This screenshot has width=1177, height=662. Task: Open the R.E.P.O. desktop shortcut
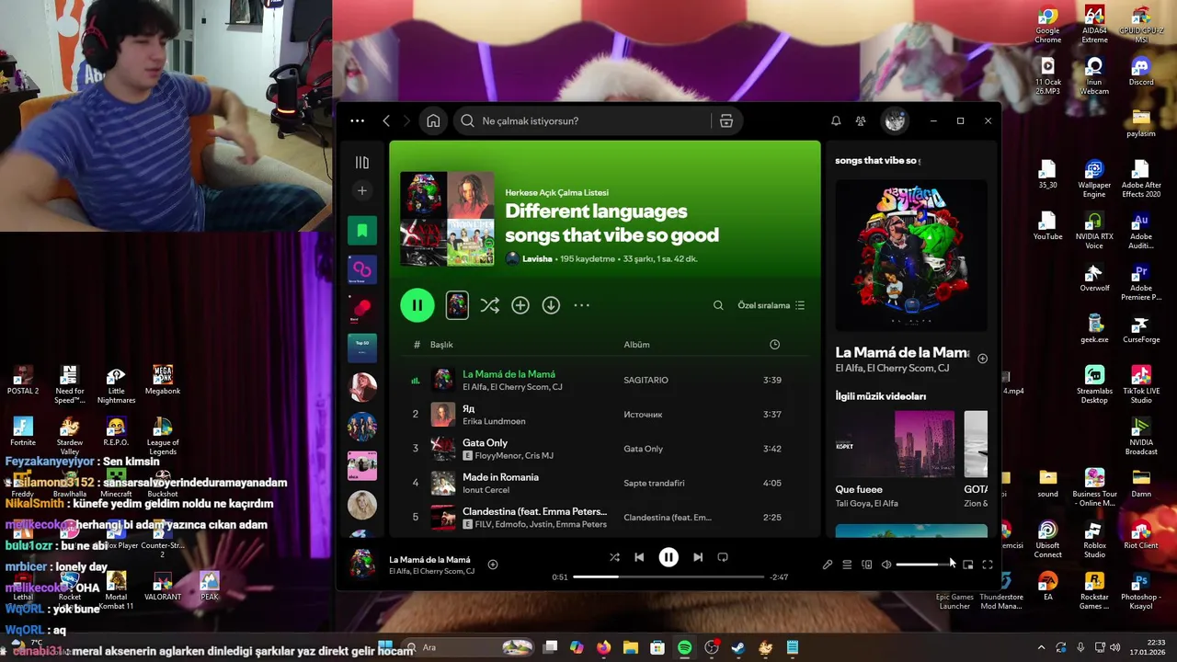click(116, 432)
